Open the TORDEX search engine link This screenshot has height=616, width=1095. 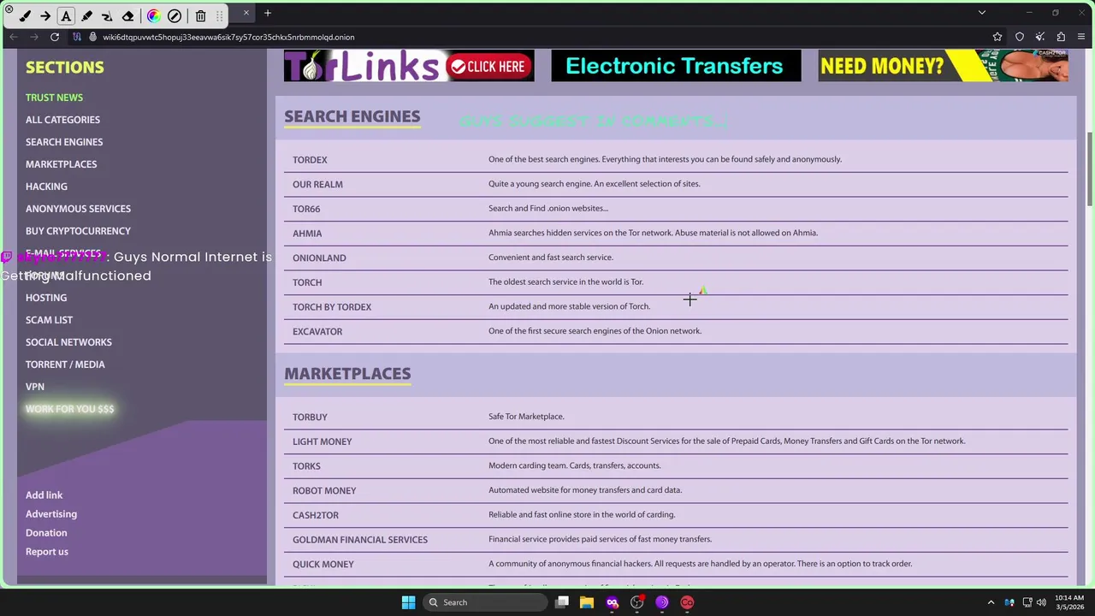pyautogui.click(x=310, y=160)
